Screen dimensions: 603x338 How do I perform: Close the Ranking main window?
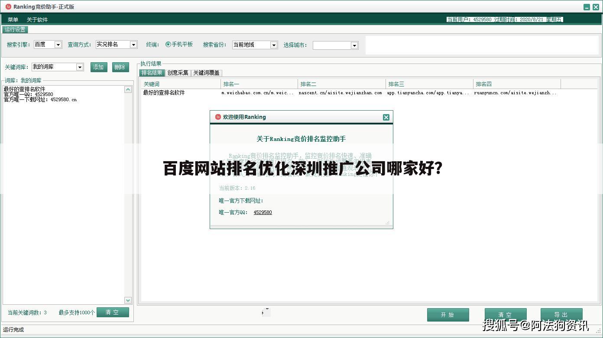click(596, 7)
